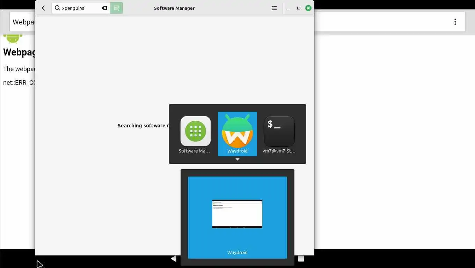The image size is (475, 268).
Task: Go back in Software Manager
Action: pyautogui.click(x=43, y=8)
